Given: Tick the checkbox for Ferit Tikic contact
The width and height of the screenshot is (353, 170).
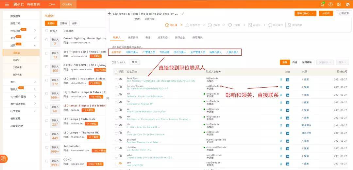Looking at the screenshot, I should click(116, 79).
